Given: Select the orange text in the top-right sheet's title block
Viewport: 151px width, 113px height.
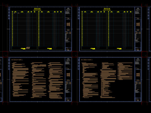Looking at the screenshot, I should tap(138, 24).
